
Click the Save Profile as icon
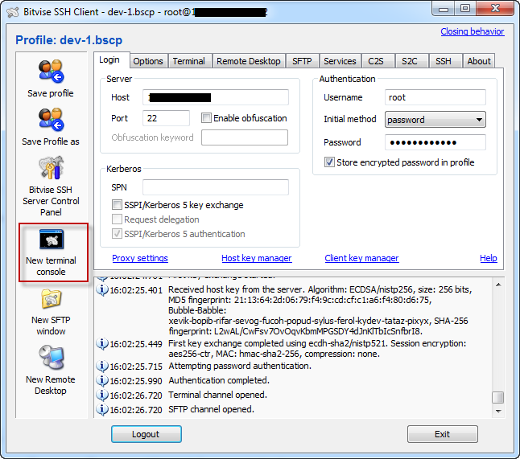(51, 119)
